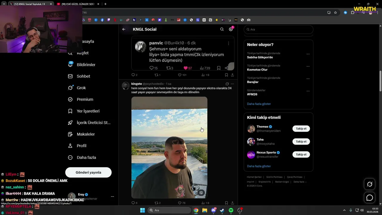The image size is (382, 215).
Task: Click the Ara search field on X
Action: pyautogui.click(x=278, y=29)
